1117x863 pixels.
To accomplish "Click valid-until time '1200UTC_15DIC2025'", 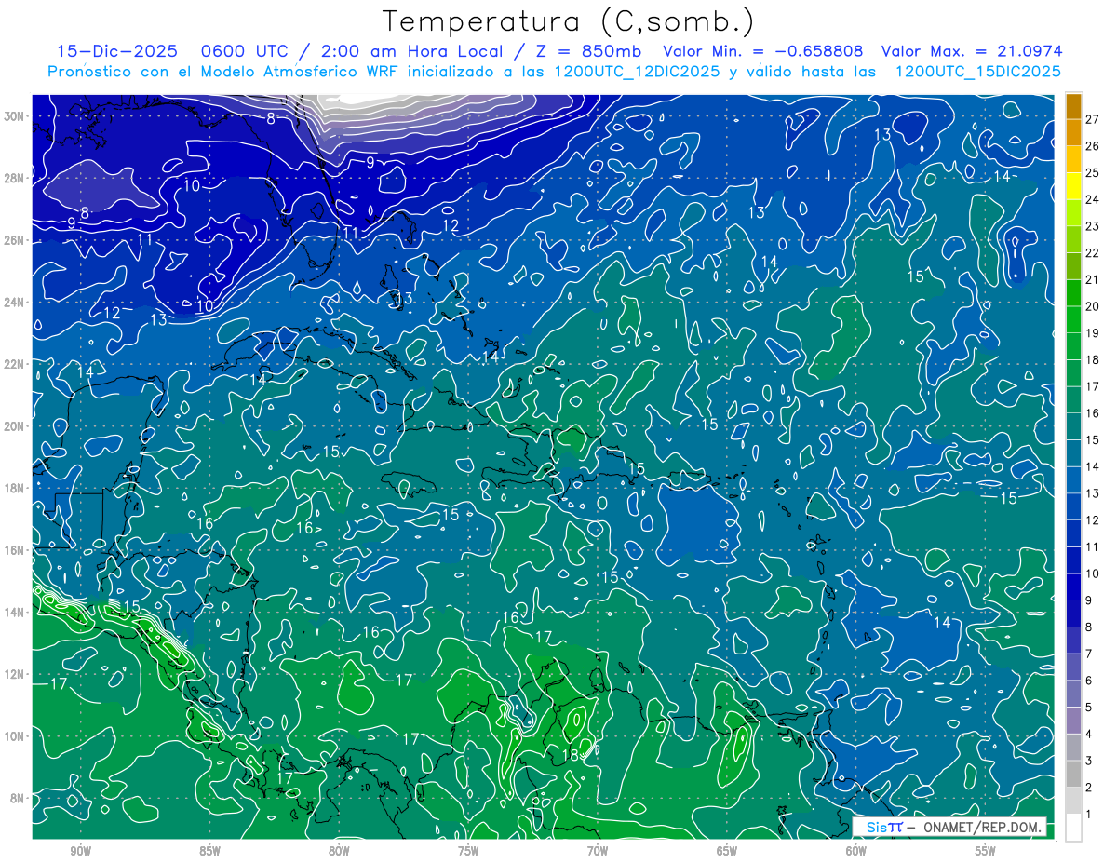I will [x=978, y=72].
